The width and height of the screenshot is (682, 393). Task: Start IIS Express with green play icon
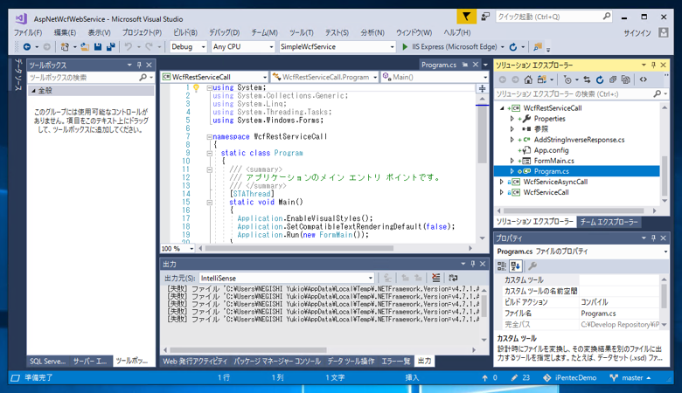pyautogui.click(x=405, y=46)
